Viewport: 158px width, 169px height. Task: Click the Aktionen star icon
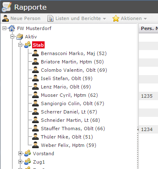tap(116, 18)
